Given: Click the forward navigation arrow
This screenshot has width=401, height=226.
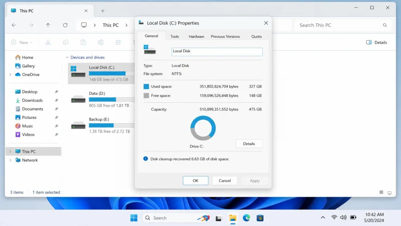Looking at the screenshot, I should click(31, 25).
